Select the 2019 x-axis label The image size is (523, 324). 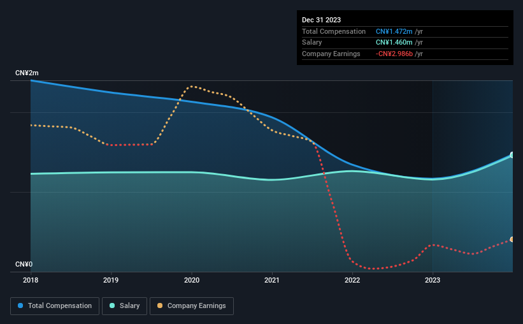click(x=111, y=280)
